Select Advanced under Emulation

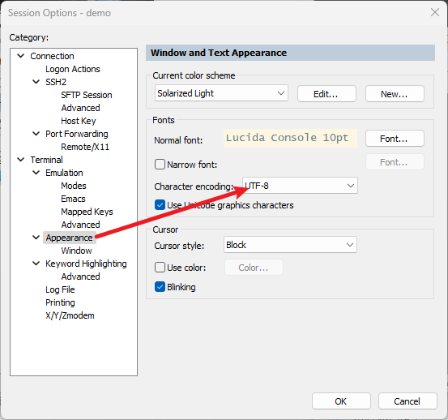[80, 225]
